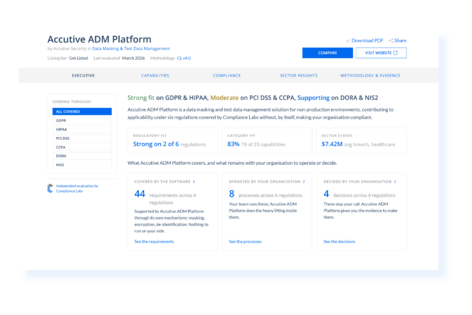Screen dimensions: 472x315
Task: Open help for Operated by Your Organisation
Action: click(x=304, y=182)
